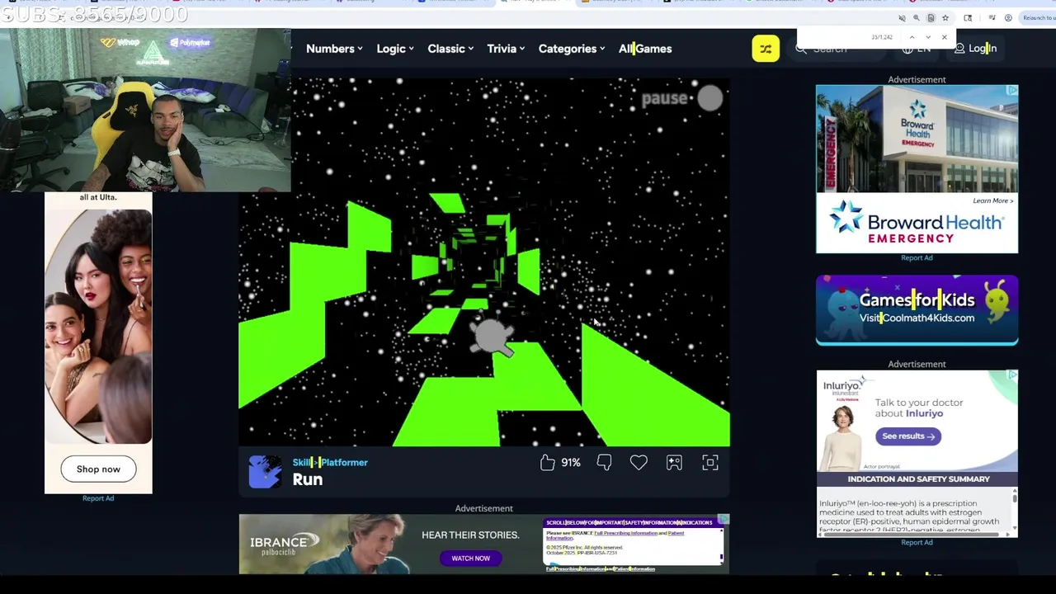Click the 91% rating text

571,463
